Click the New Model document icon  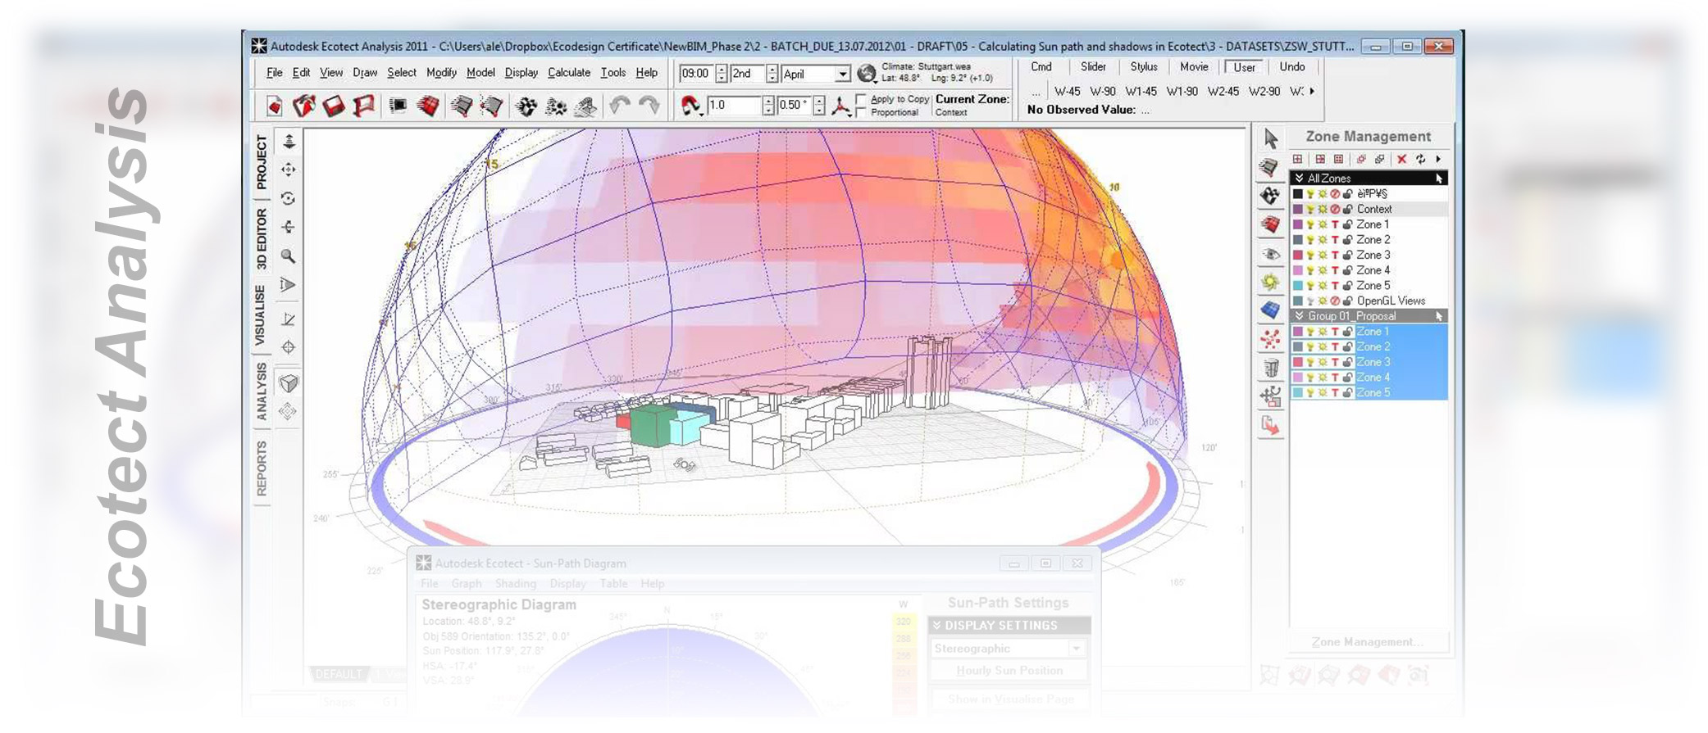point(274,106)
